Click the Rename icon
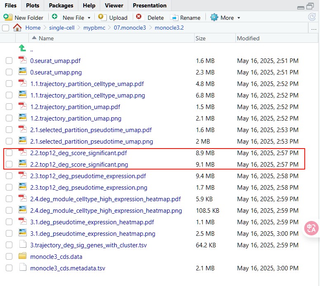 pos(174,18)
